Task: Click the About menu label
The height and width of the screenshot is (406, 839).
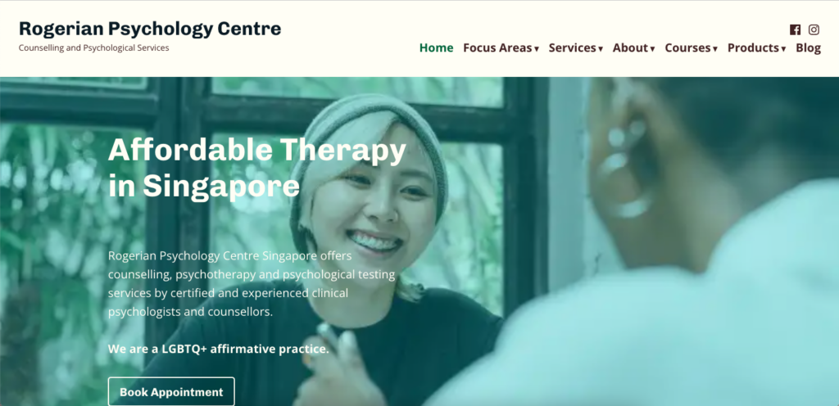Action: (630, 47)
